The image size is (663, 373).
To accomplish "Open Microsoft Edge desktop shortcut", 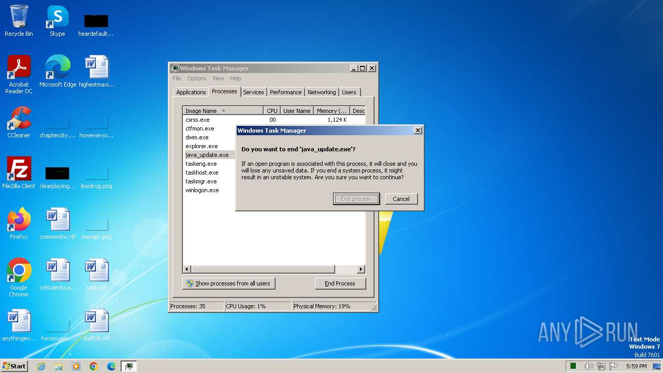I will tap(57, 71).
